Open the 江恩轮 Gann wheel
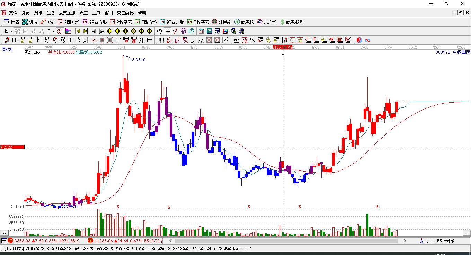Screen dimensions: 471x255 pos(222,22)
